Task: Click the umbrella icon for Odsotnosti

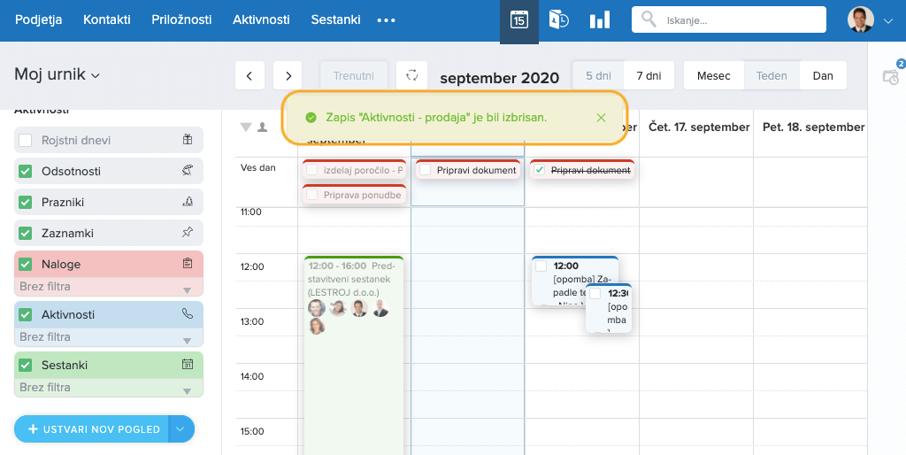Action: pyautogui.click(x=188, y=171)
